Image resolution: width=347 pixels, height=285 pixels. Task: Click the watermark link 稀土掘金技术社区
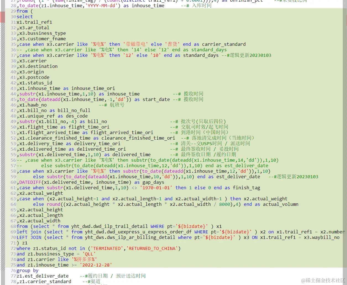point(324,280)
